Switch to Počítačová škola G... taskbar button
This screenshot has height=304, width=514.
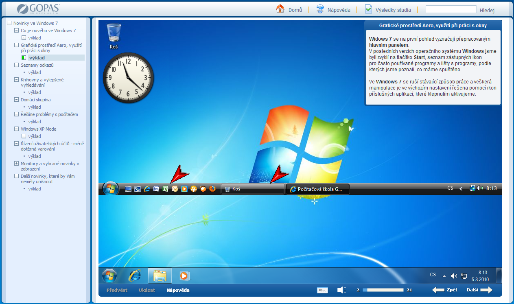point(318,189)
